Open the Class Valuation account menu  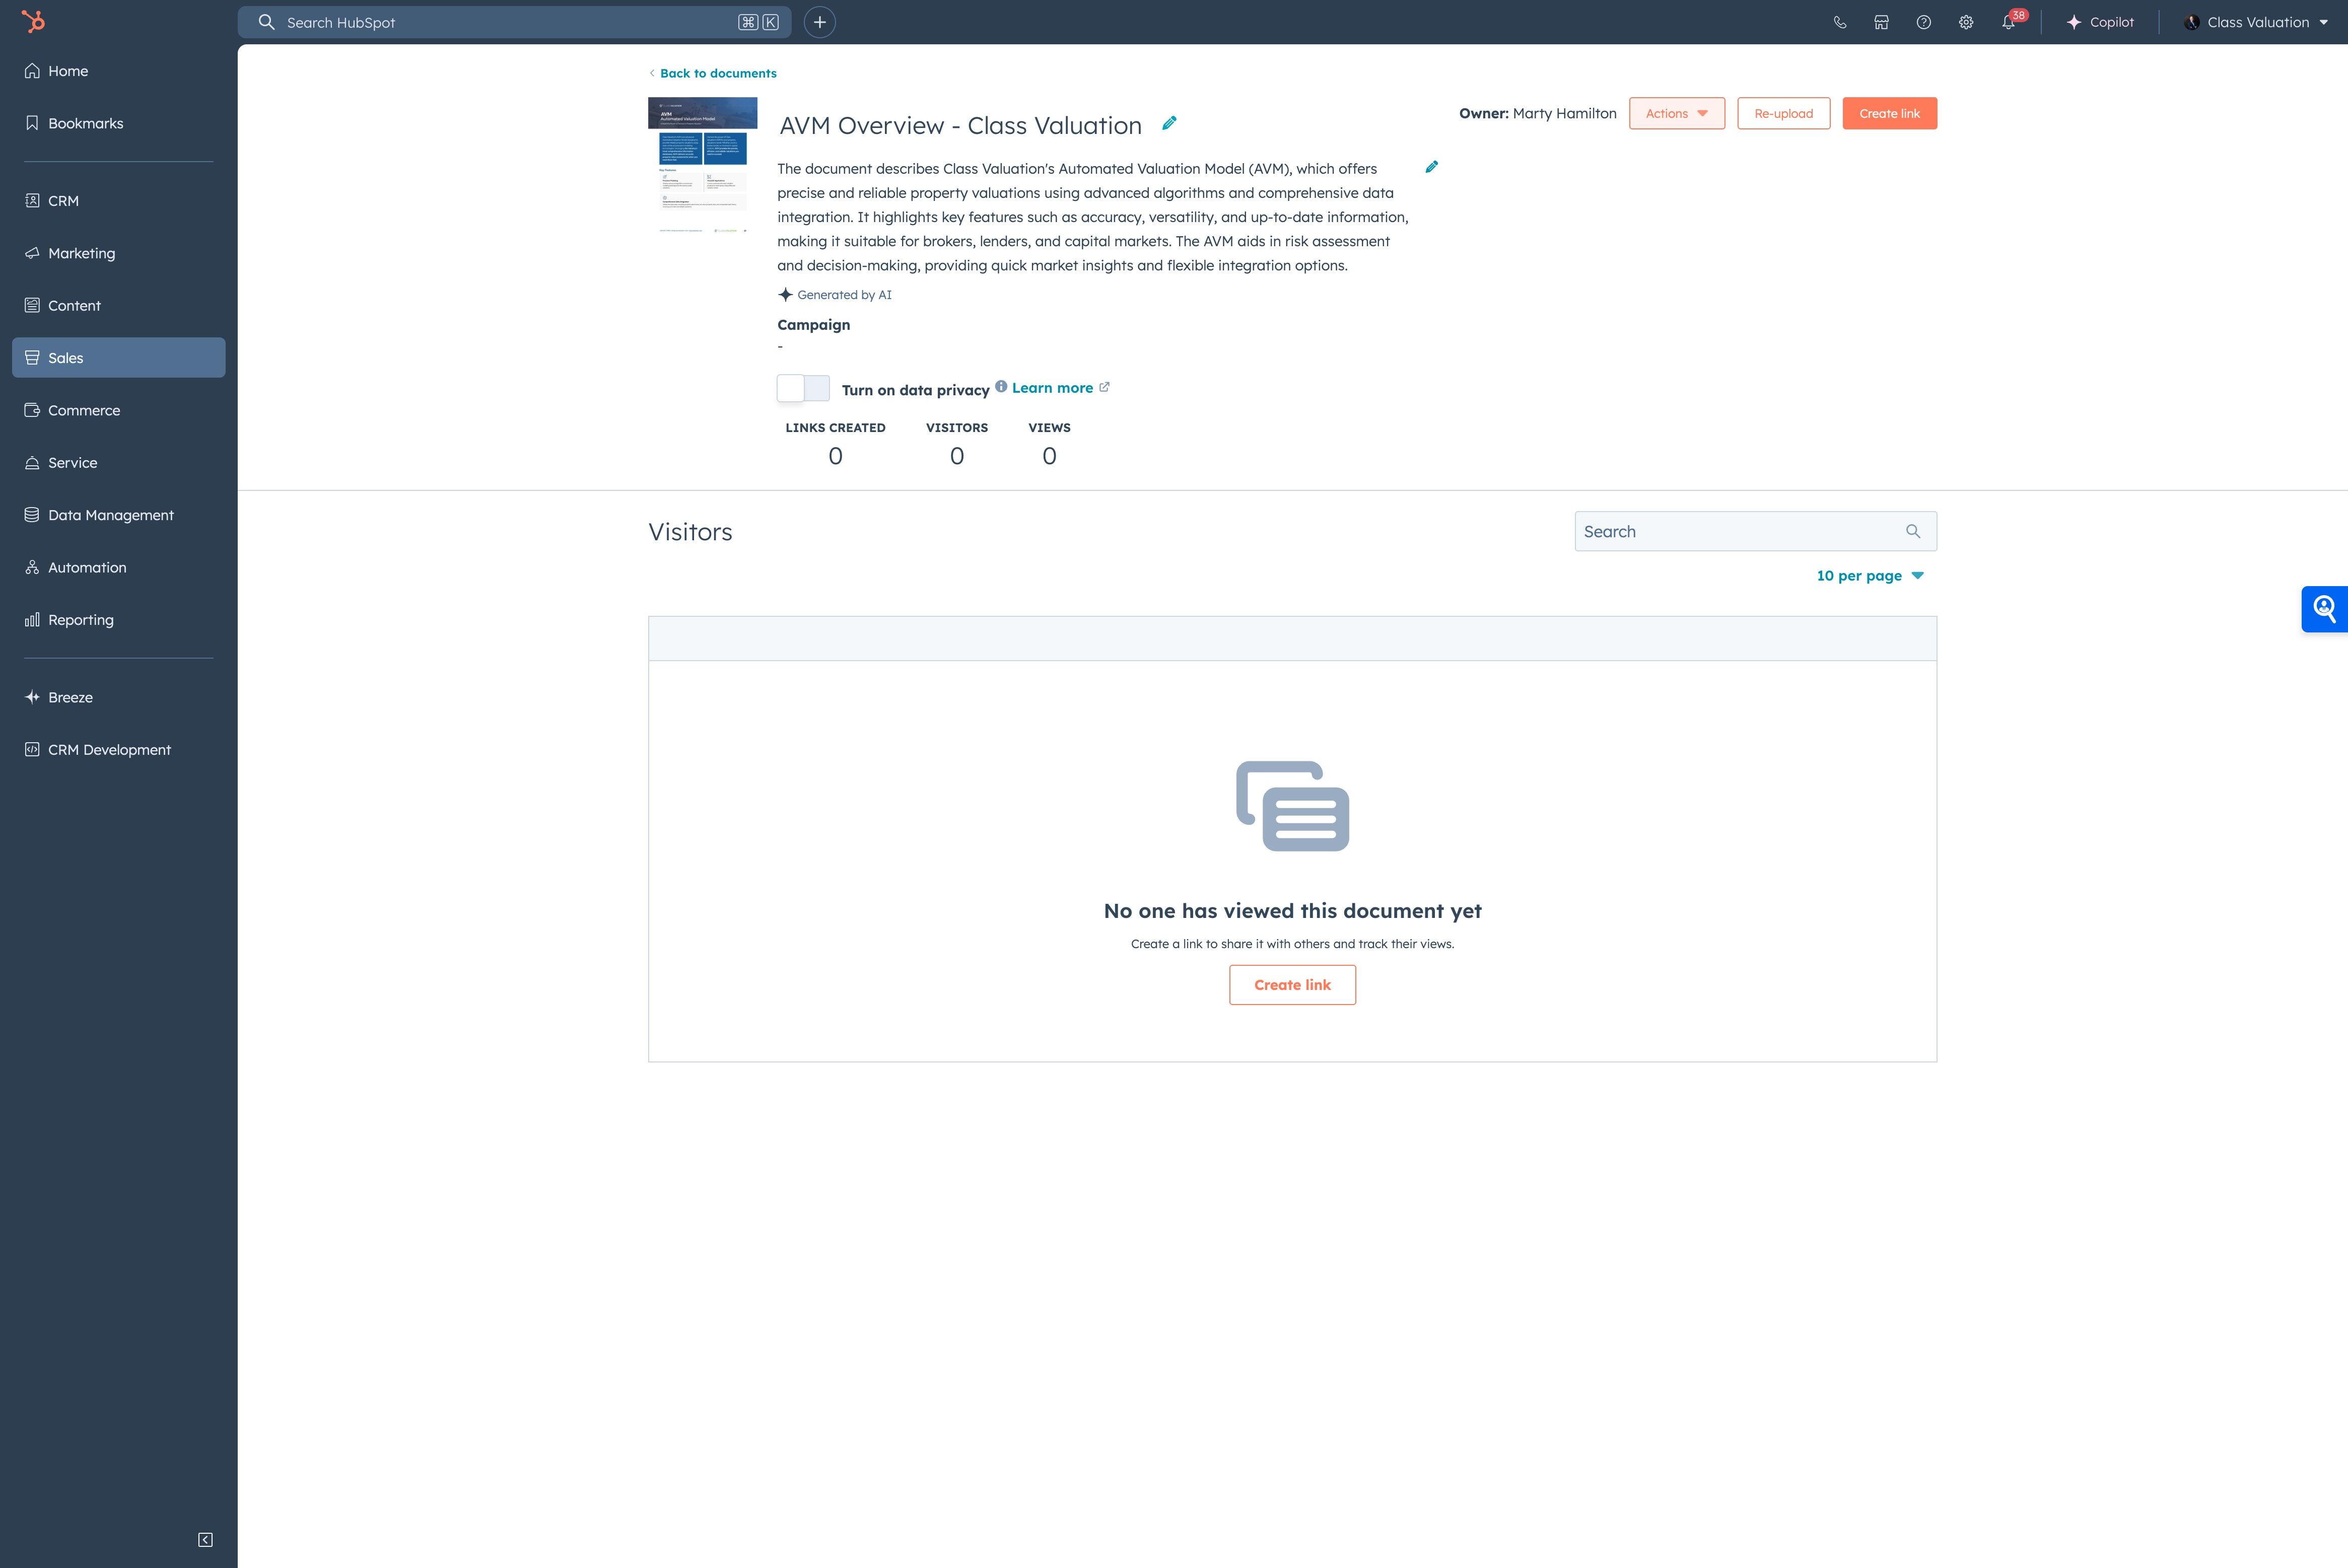[2256, 22]
